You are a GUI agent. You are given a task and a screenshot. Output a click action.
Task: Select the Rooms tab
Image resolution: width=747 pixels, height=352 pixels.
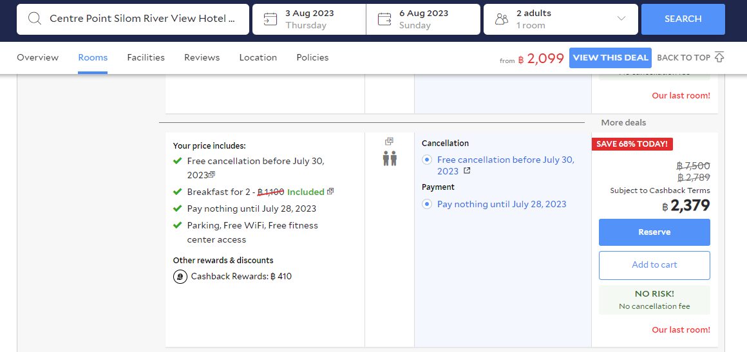pos(93,58)
